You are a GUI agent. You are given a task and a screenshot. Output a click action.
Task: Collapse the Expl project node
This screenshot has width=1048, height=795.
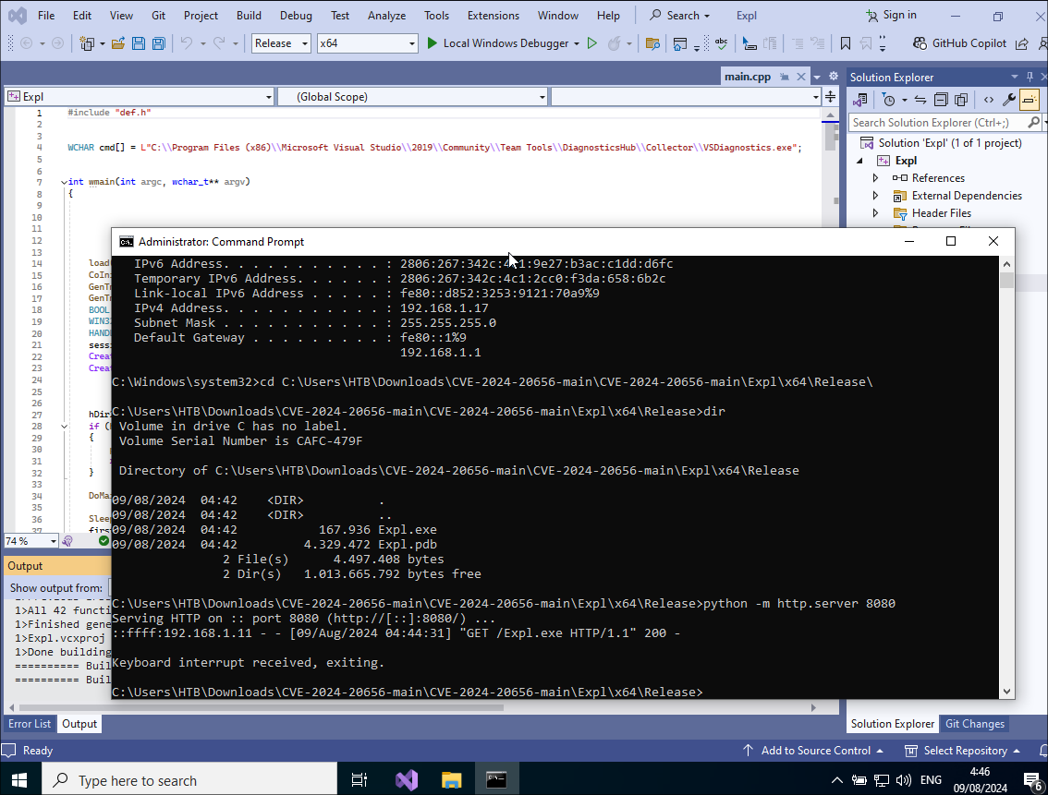[860, 161]
